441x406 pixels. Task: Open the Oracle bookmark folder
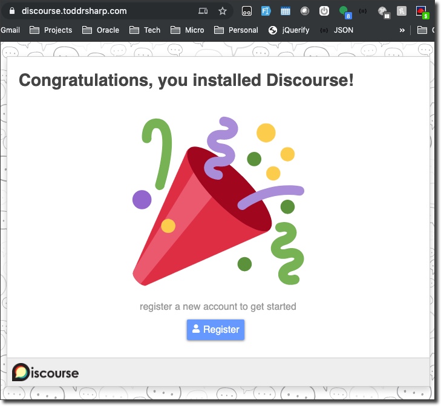[100, 30]
